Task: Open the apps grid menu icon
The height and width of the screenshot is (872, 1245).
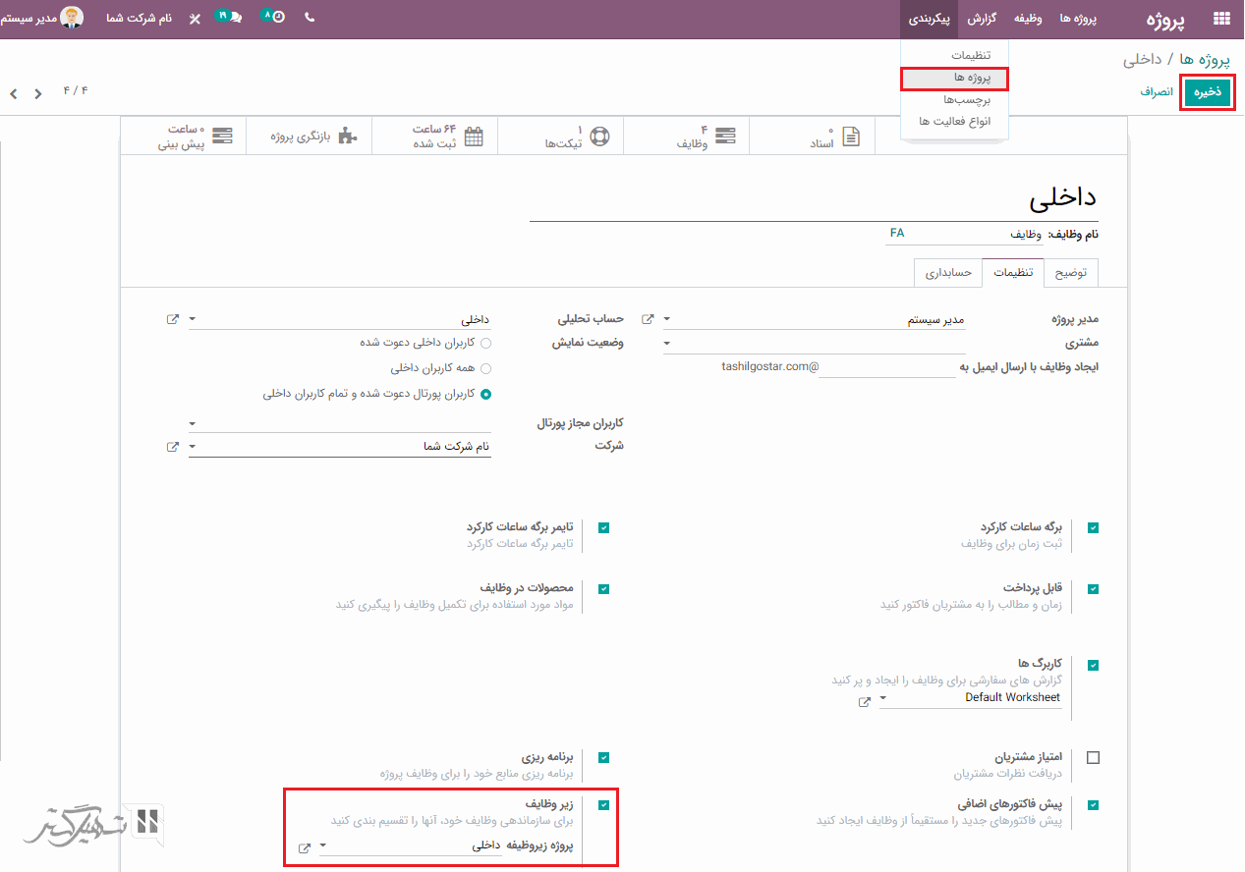Action: click(1221, 19)
